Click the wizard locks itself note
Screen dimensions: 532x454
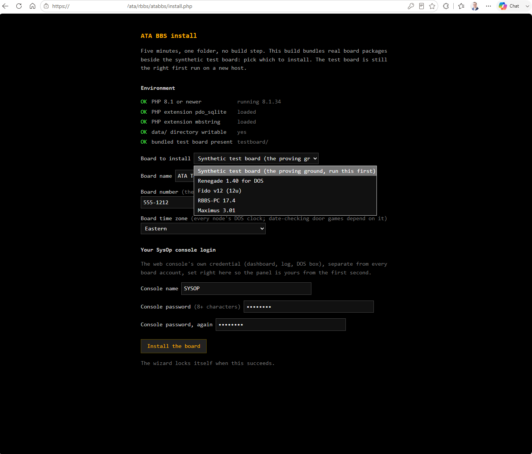pos(208,363)
